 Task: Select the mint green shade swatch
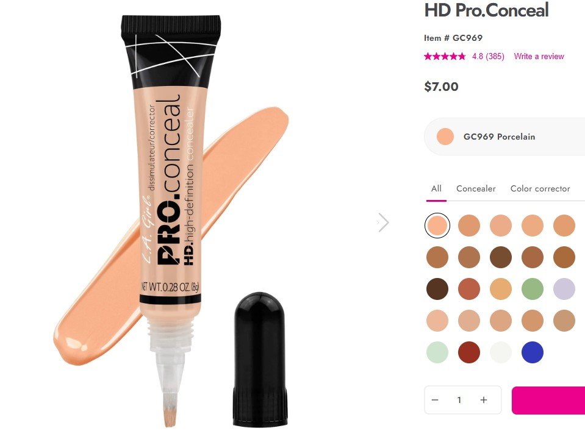pyautogui.click(x=437, y=352)
